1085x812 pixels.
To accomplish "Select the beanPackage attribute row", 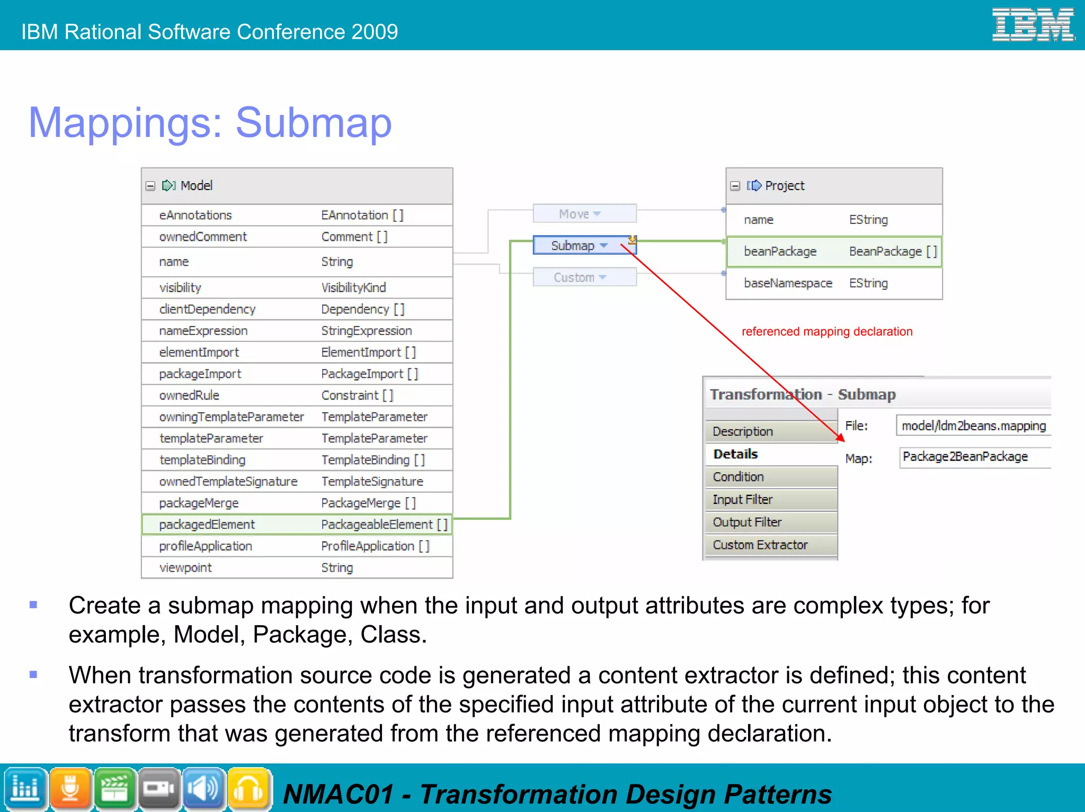I will pos(834,252).
